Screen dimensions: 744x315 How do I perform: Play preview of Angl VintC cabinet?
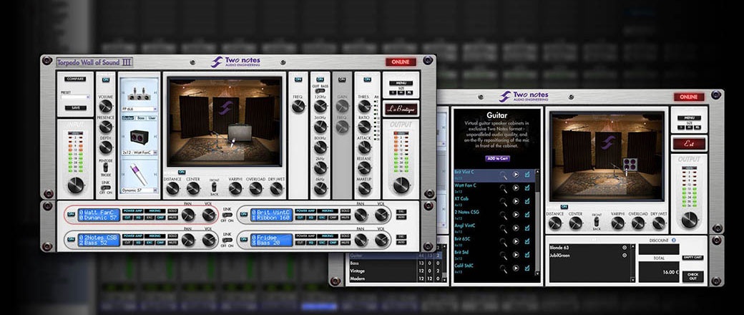[x=516, y=228]
